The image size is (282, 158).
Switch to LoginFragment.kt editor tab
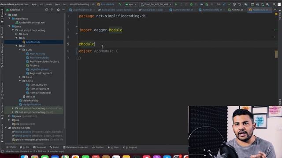click(81, 10)
